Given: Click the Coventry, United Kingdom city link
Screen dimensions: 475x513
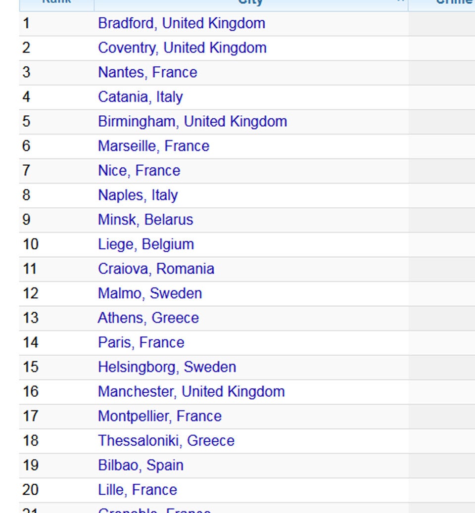Looking at the screenshot, I should point(182,48).
